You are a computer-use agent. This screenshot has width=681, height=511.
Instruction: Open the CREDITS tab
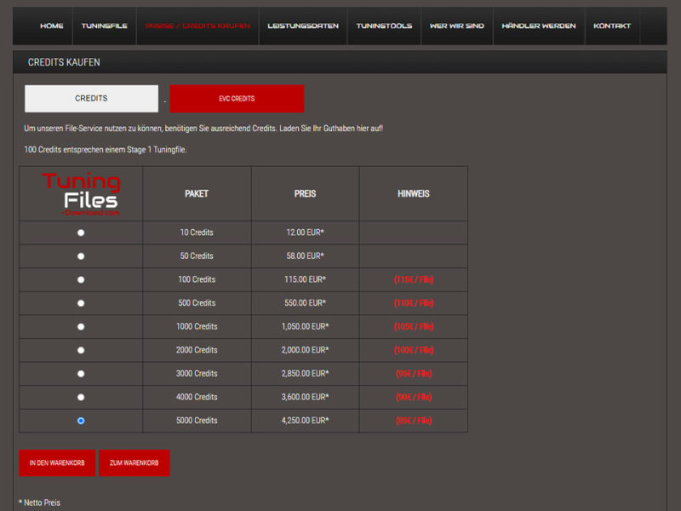(90, 98)
